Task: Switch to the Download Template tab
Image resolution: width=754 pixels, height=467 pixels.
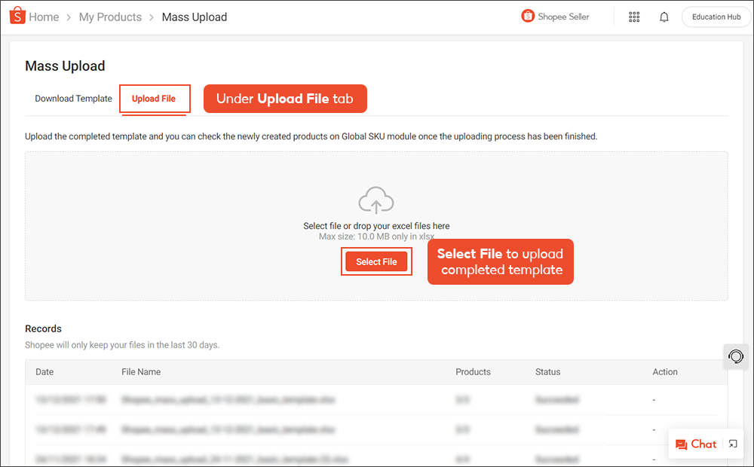Action: coord(73,98)
